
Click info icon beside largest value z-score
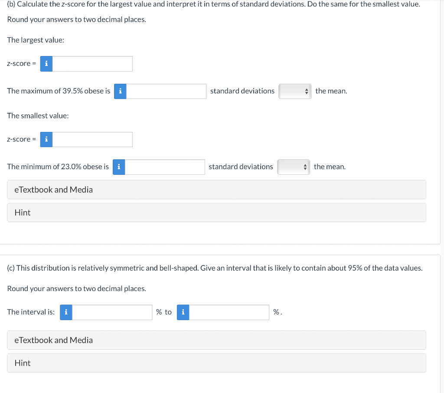(46, 64)
